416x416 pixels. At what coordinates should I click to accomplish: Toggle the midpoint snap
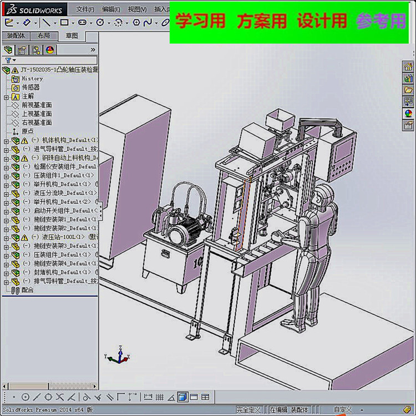(x=37, y=397)
